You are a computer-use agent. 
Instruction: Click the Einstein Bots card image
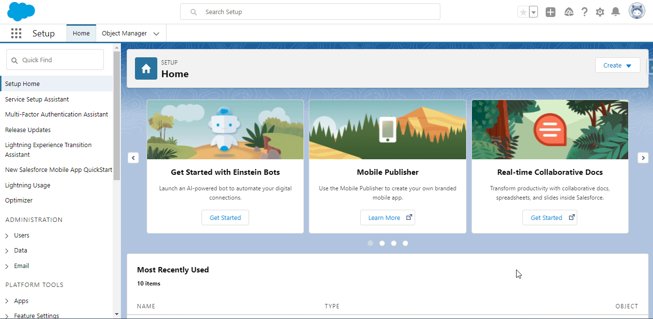pyautogui.click(x=225, y=130)
